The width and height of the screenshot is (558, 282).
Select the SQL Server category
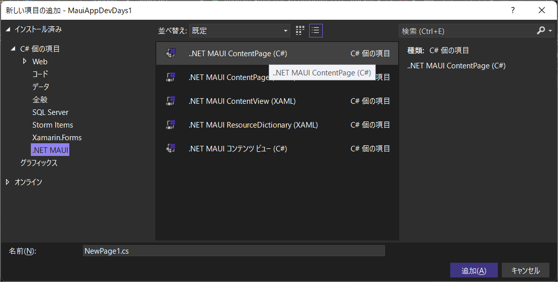point(50,112)
